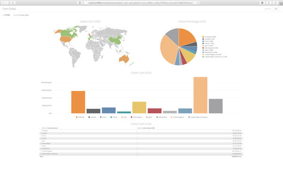
Task: Click the United States of America table row
Action: tap(141, 154)
